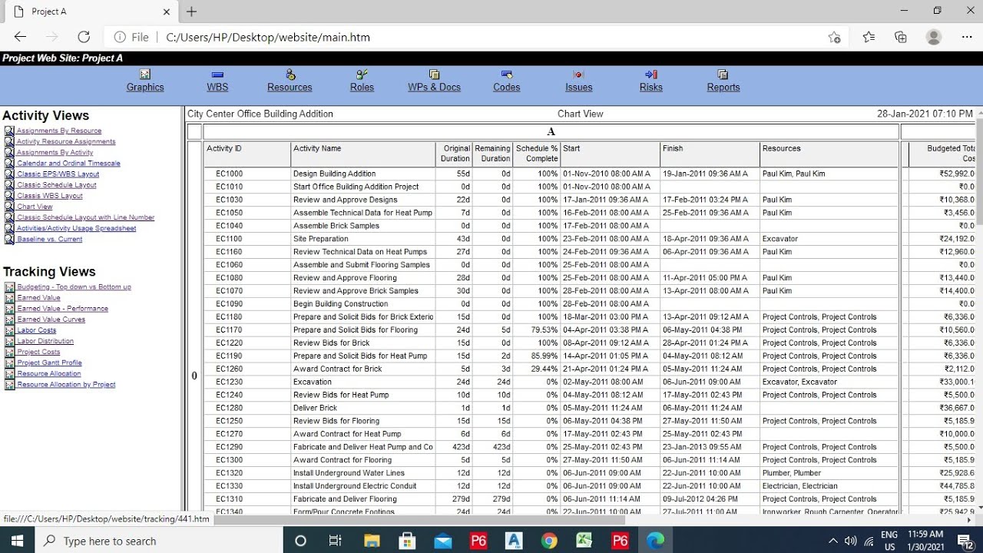Viewport: 983px width, 553px height.
Task: Open Issues link
Action: coord(578,88)
